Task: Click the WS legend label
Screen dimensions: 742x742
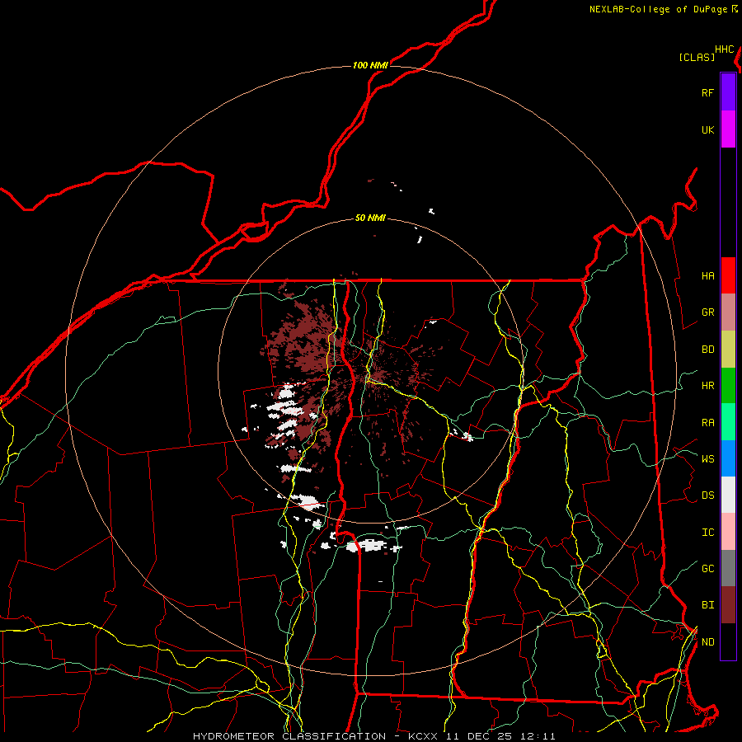Action: [707, 458]
